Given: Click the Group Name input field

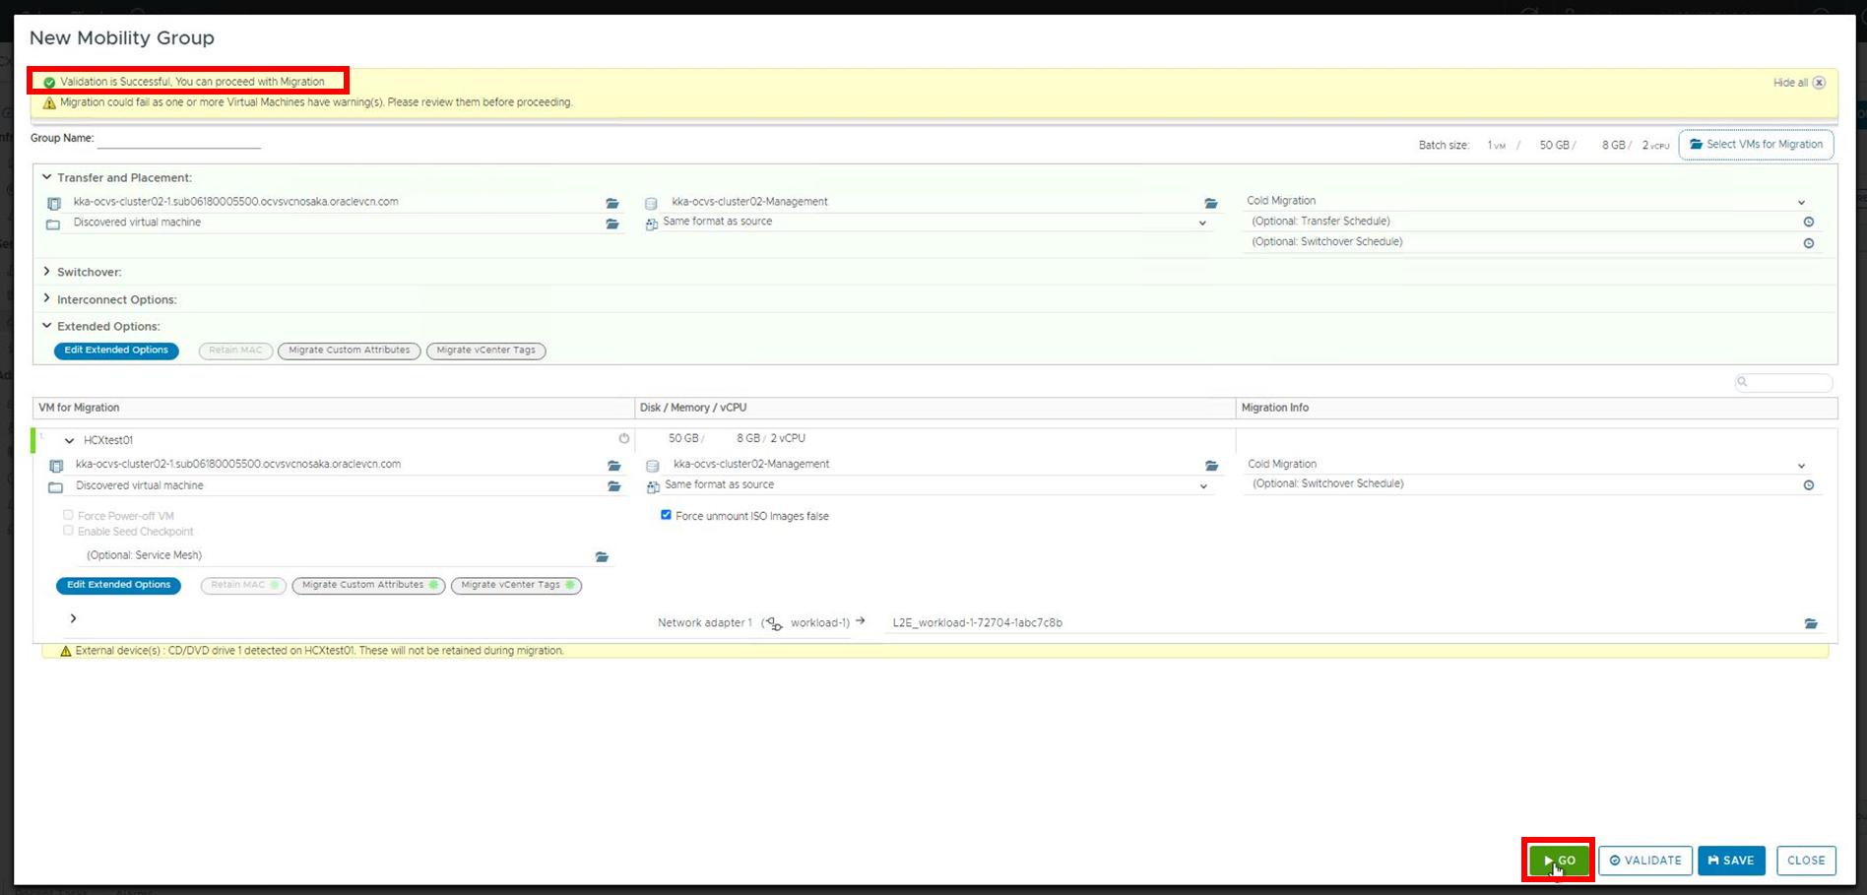Looking at the screenshot, I should pyautogui.click(x=178, y=139).
